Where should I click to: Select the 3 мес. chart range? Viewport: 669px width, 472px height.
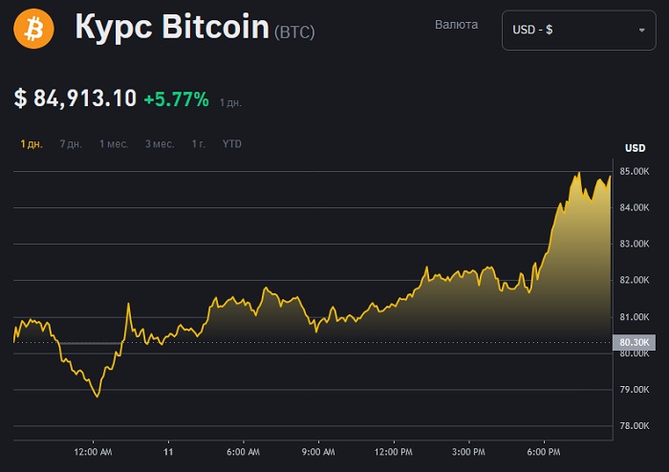[160, 144]
